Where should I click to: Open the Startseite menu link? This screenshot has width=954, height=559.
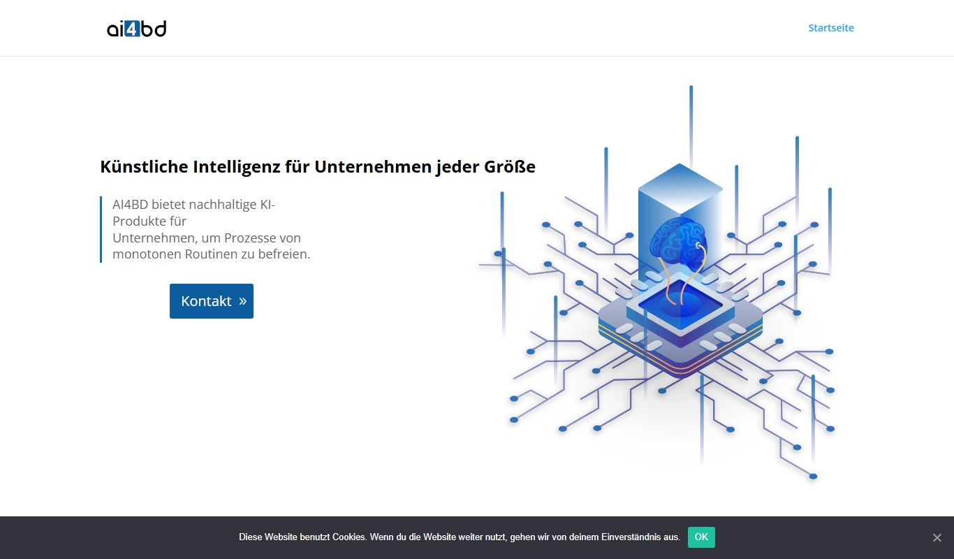(831, 28)
